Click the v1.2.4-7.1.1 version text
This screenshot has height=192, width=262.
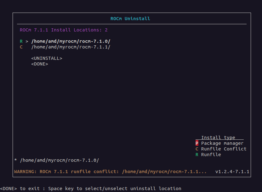[232, 172]
